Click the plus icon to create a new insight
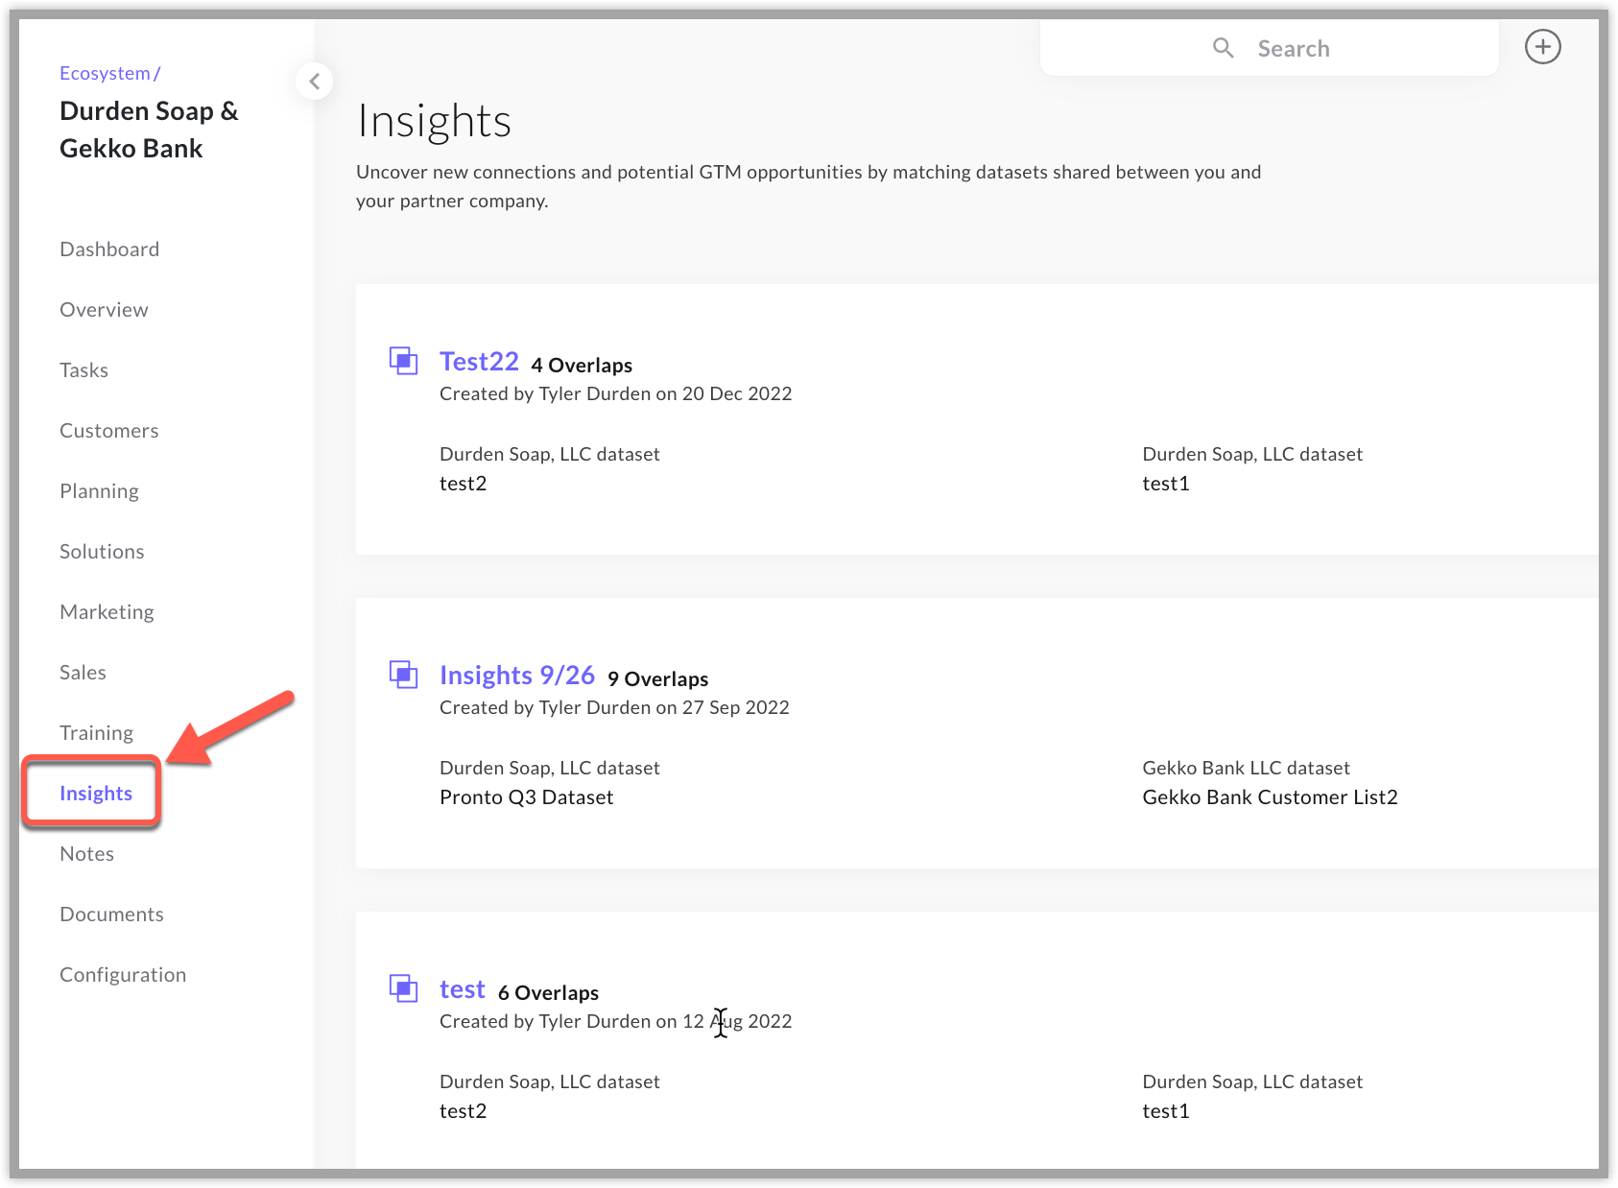1618x1188 pixels. pyautogui.click(x=1542, y=46)
